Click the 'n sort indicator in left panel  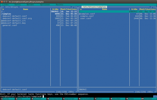point(3,9)
